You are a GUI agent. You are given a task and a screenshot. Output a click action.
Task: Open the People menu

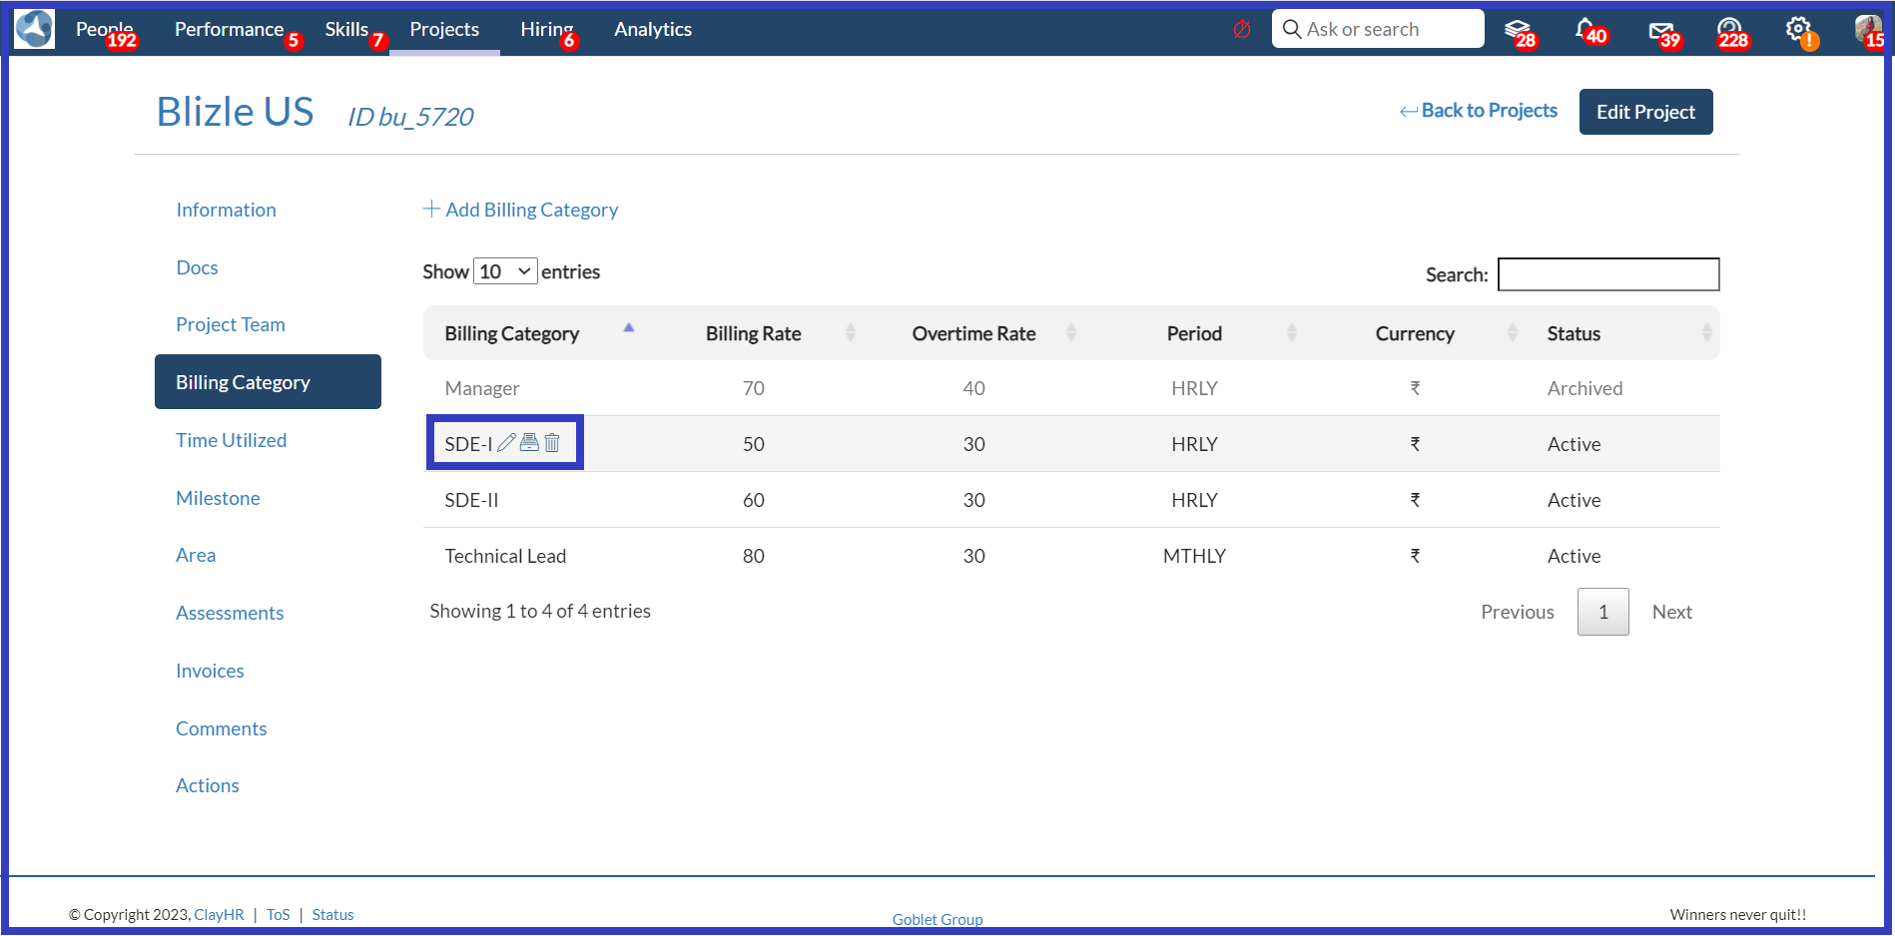point(105,29)
